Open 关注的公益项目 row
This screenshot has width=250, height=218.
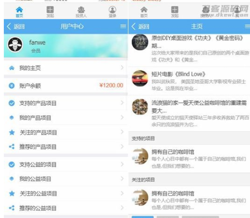[66, 193]
